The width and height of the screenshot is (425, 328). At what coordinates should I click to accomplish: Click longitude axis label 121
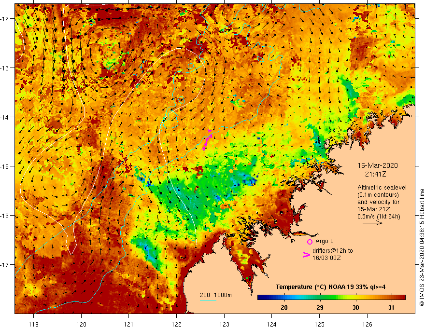(x=129, y=324)
